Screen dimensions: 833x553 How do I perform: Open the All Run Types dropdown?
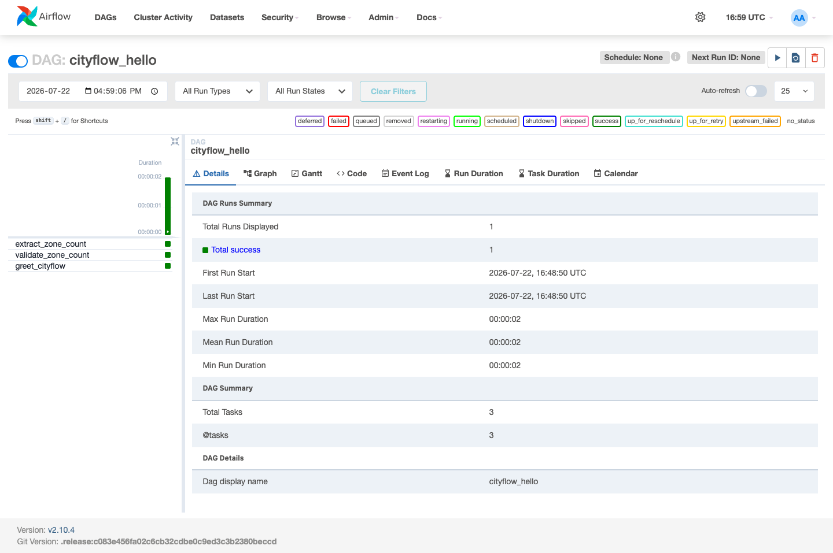(218, 91)
